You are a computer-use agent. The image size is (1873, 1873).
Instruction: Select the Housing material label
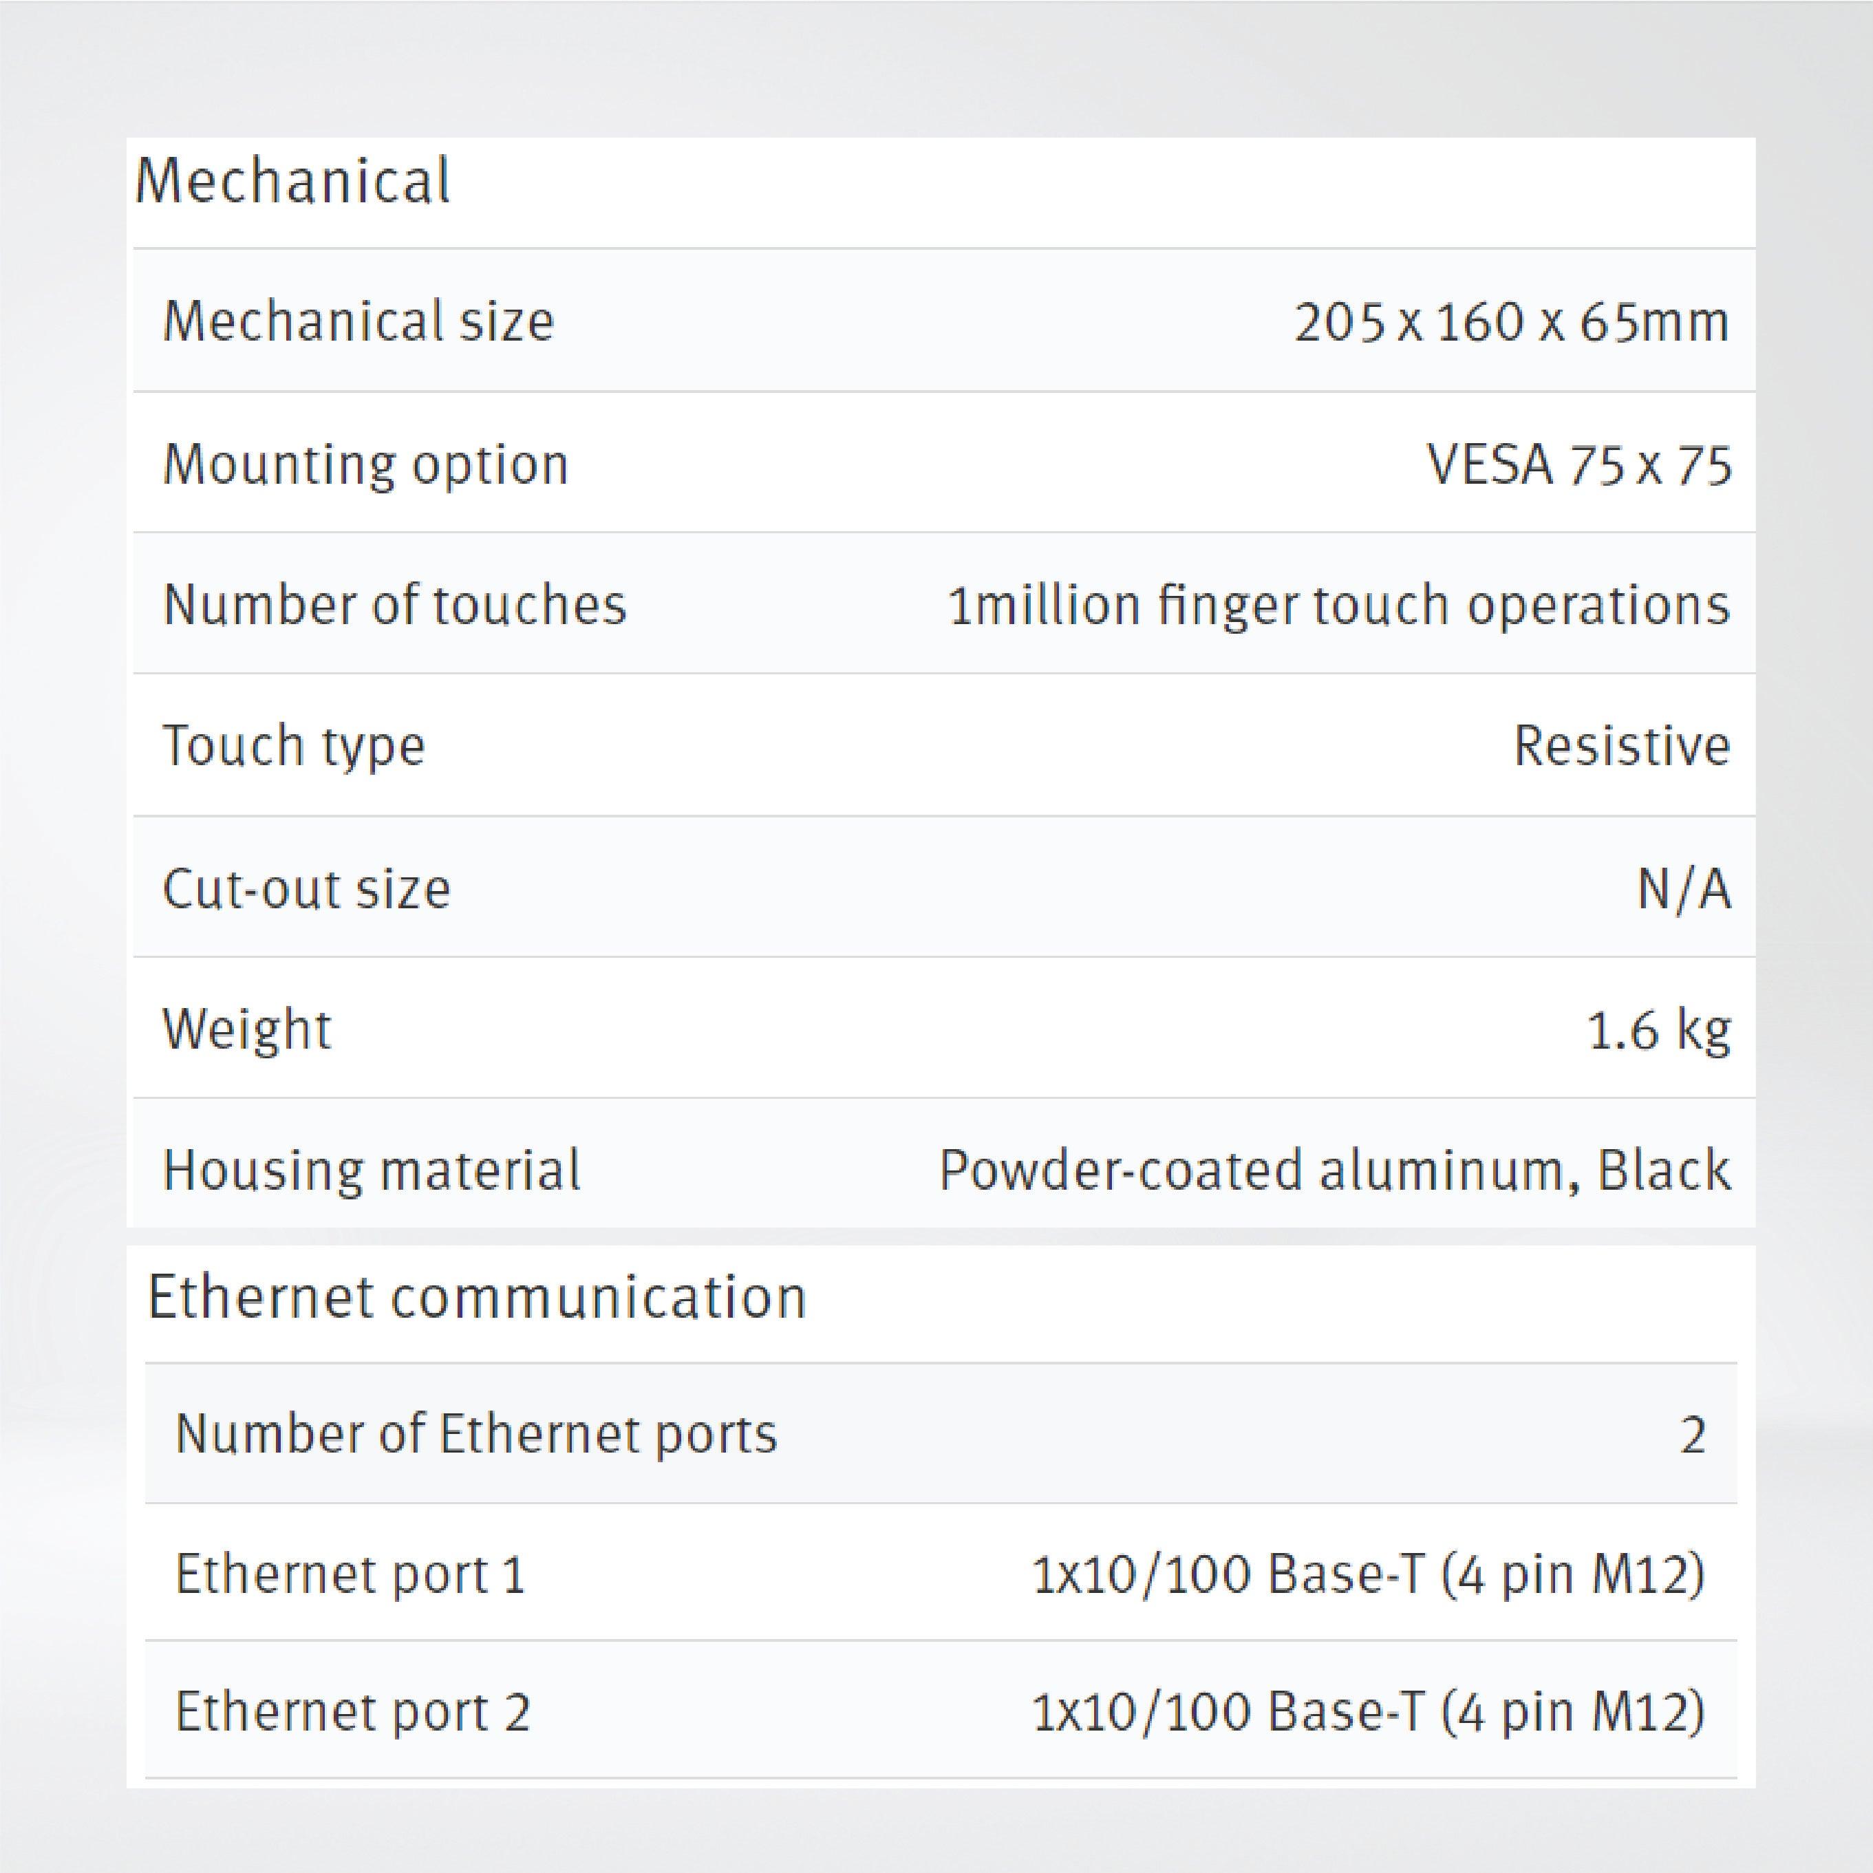tap(372, 1170)
